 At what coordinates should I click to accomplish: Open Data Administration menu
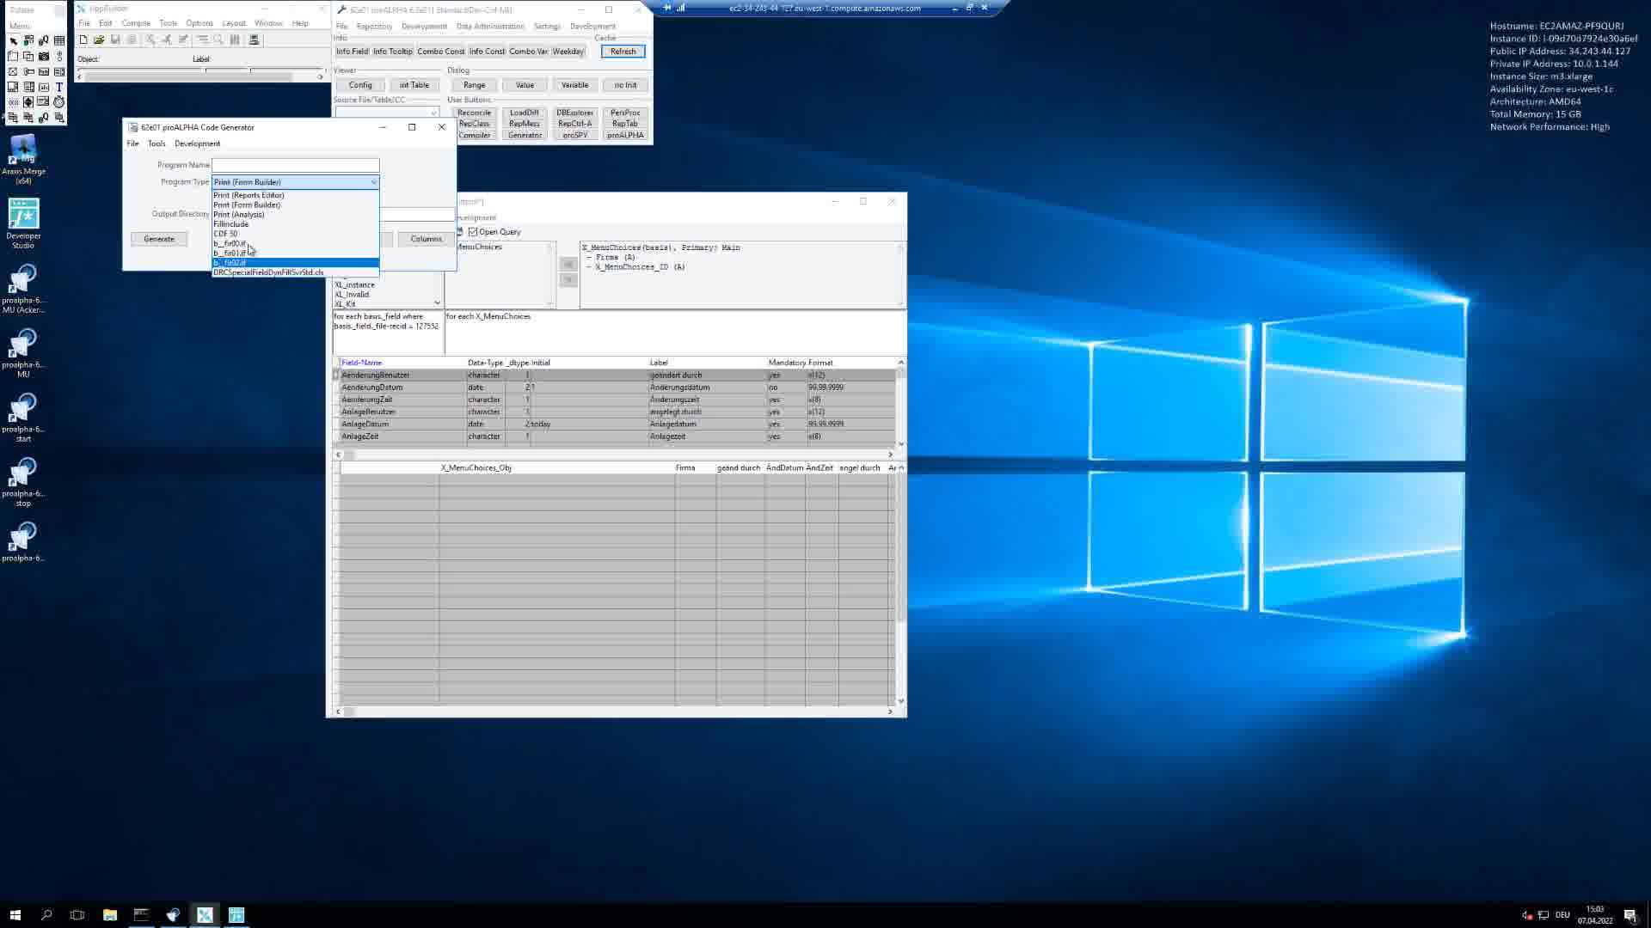(490, 27)
